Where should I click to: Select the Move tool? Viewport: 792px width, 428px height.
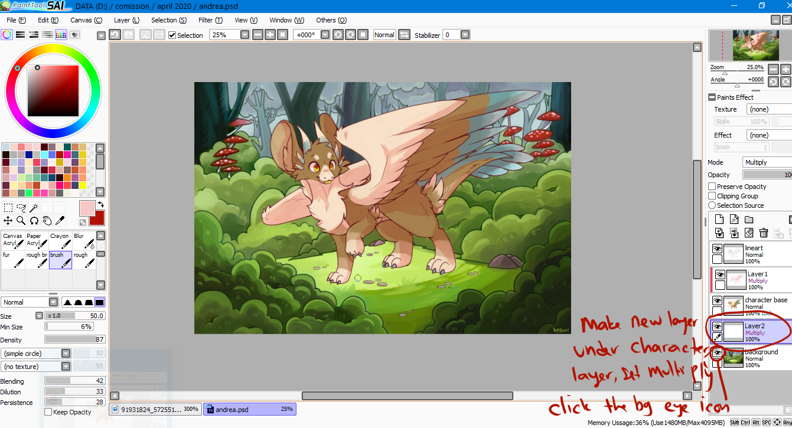(8, 221)
